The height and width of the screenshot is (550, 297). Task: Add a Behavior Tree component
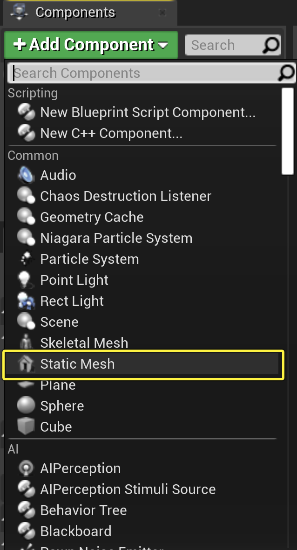83,510
